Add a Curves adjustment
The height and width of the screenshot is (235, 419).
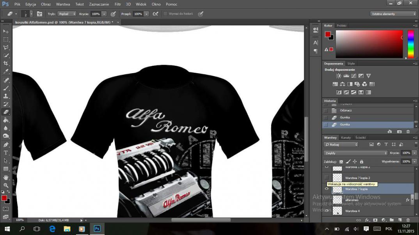pos(353,76)
